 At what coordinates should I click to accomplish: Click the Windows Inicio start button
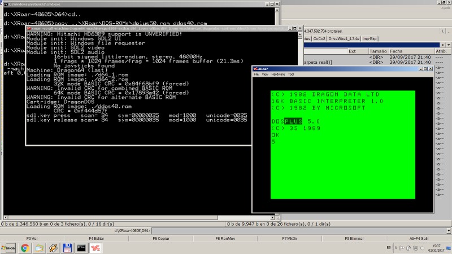[x=8, y=248]
